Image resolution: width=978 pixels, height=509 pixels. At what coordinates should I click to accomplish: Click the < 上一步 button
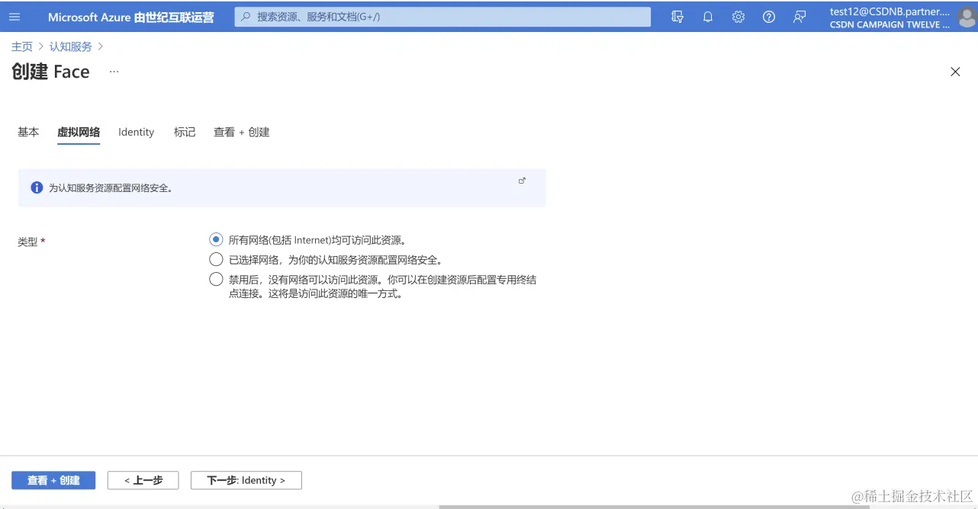(x=143, y=480)
